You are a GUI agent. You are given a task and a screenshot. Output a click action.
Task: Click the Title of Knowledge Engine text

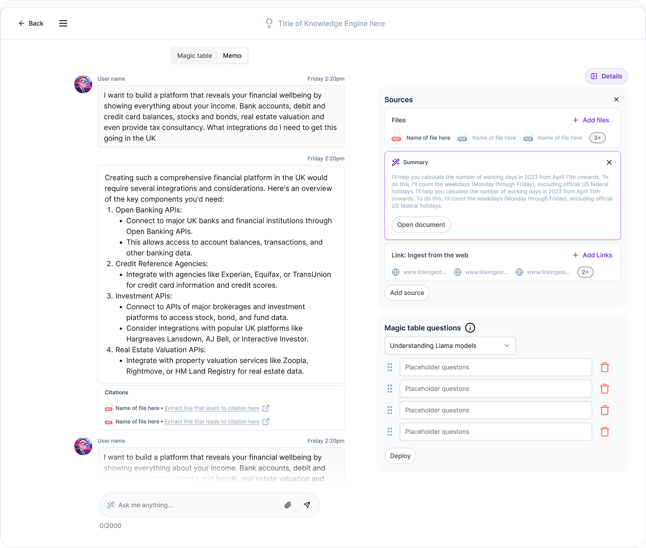331,23
